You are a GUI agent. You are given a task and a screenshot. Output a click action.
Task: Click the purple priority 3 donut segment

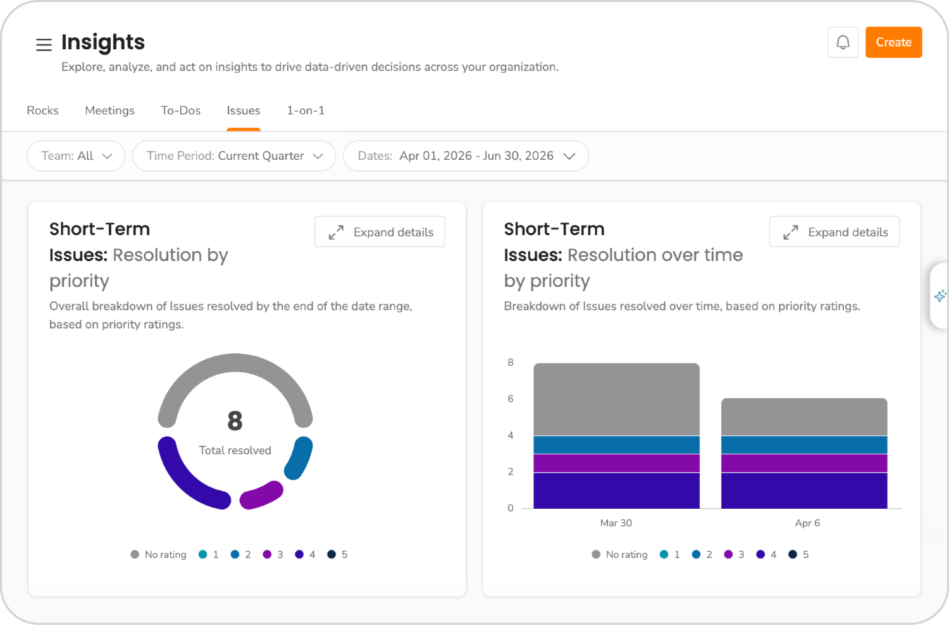(261, 495)
